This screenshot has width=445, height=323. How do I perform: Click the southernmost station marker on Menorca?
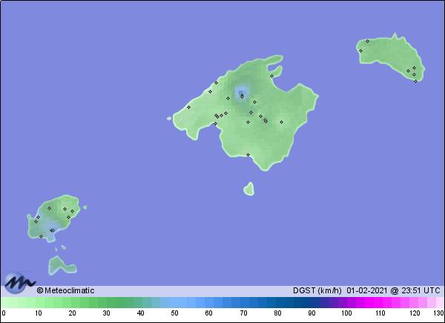point(415,81)
